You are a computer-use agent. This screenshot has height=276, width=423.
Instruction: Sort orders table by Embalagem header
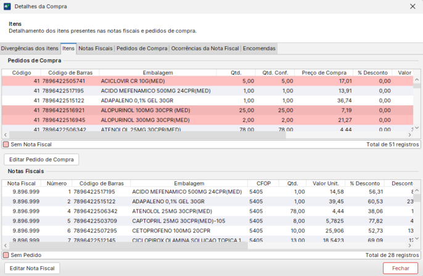[158, 73]
